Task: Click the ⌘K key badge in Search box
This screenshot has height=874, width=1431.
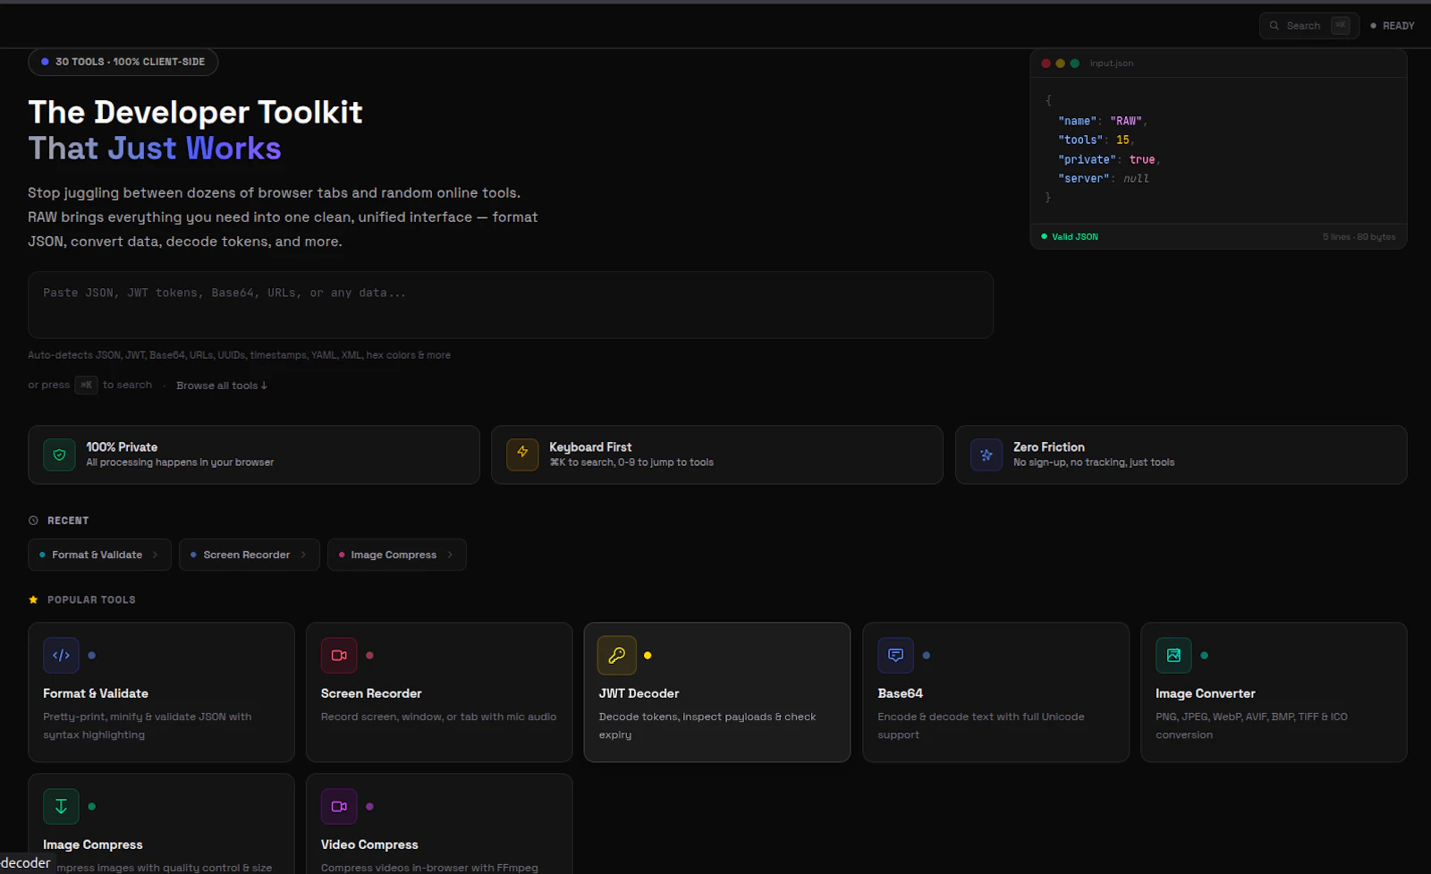Action: pyautogui.click(x=1341, y=25)
